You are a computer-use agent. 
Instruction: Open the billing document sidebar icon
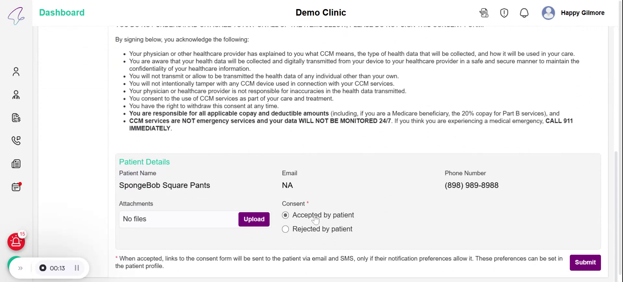(x=16, y=118)
